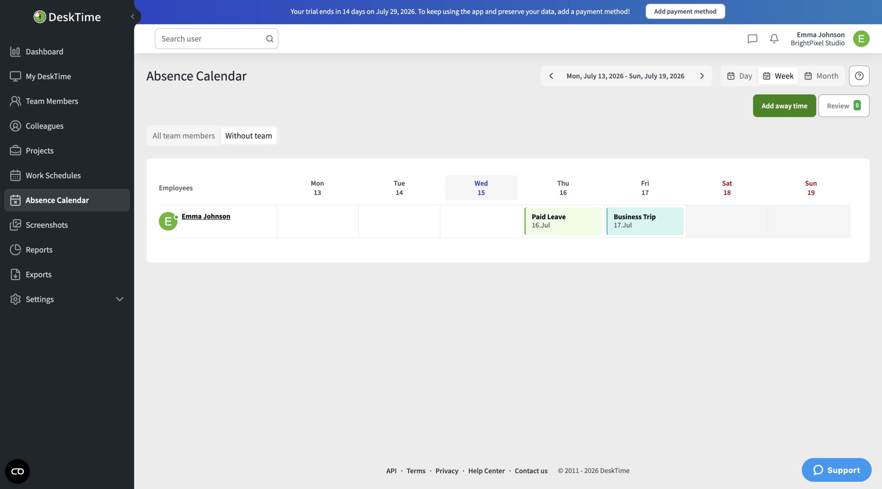Click the Absence Calendar sidebar icon

click(x=15, y=200)
